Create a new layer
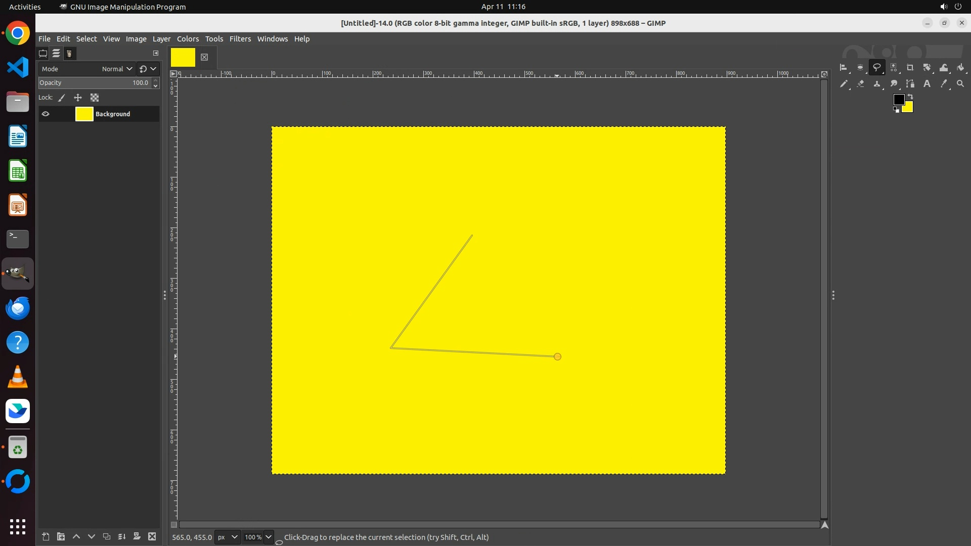971x546 pixels. [x=46, y=537]
